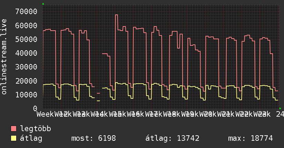Click the max: 18774 statistic
284x148 pixels.
click(x=251, y=138)
